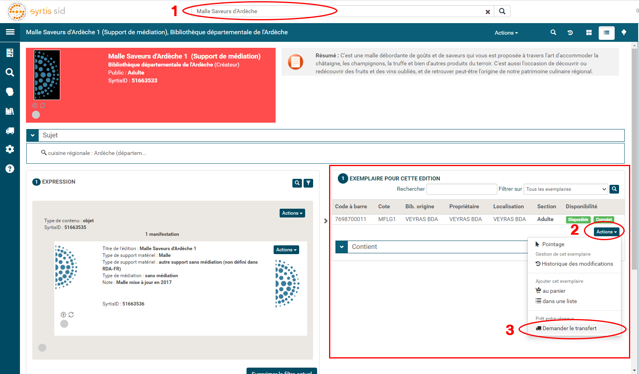Click the scrollbar down arrow
Viewport: 639px width, 374px height.
635,371
